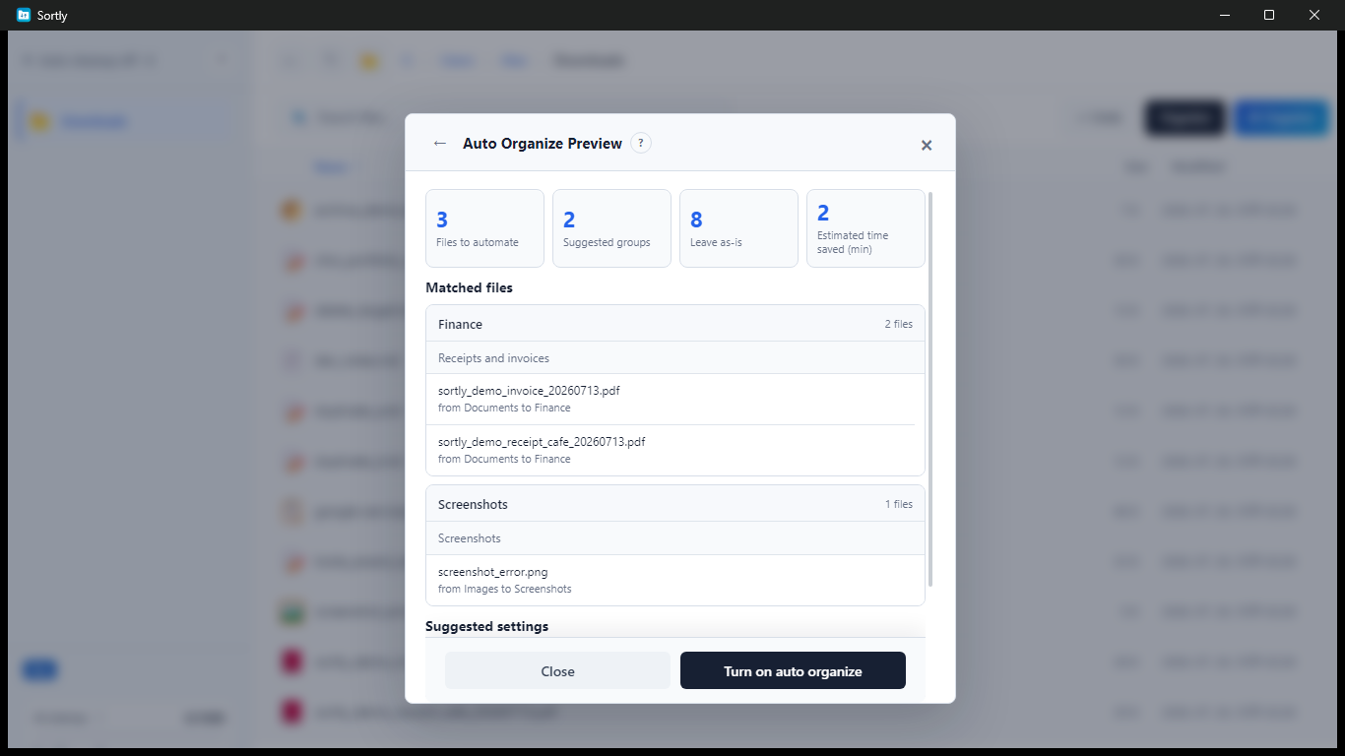Click the 2 files count label
1345x756 pixels.
click(x=898, y=324)
